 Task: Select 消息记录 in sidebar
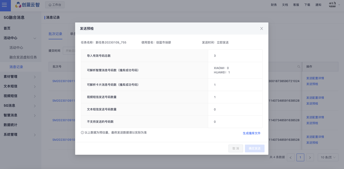(x=16, y=67)
